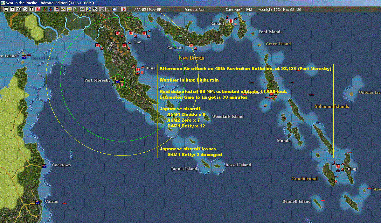Click the red play arrow end-turn icon

coord(124,9)
